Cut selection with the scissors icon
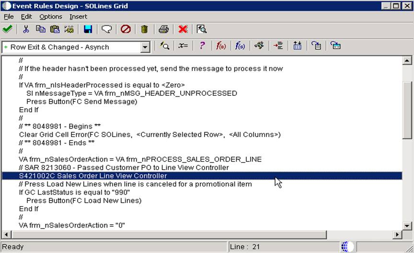Viewport: 414px width, 253px height. (26, 29)
